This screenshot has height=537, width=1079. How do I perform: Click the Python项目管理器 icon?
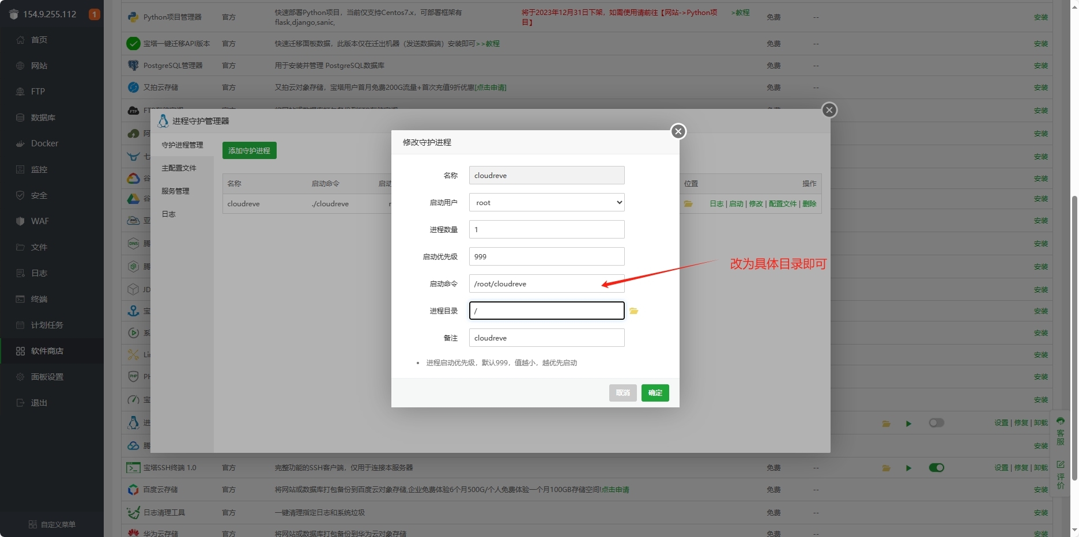tap(133, 17)
